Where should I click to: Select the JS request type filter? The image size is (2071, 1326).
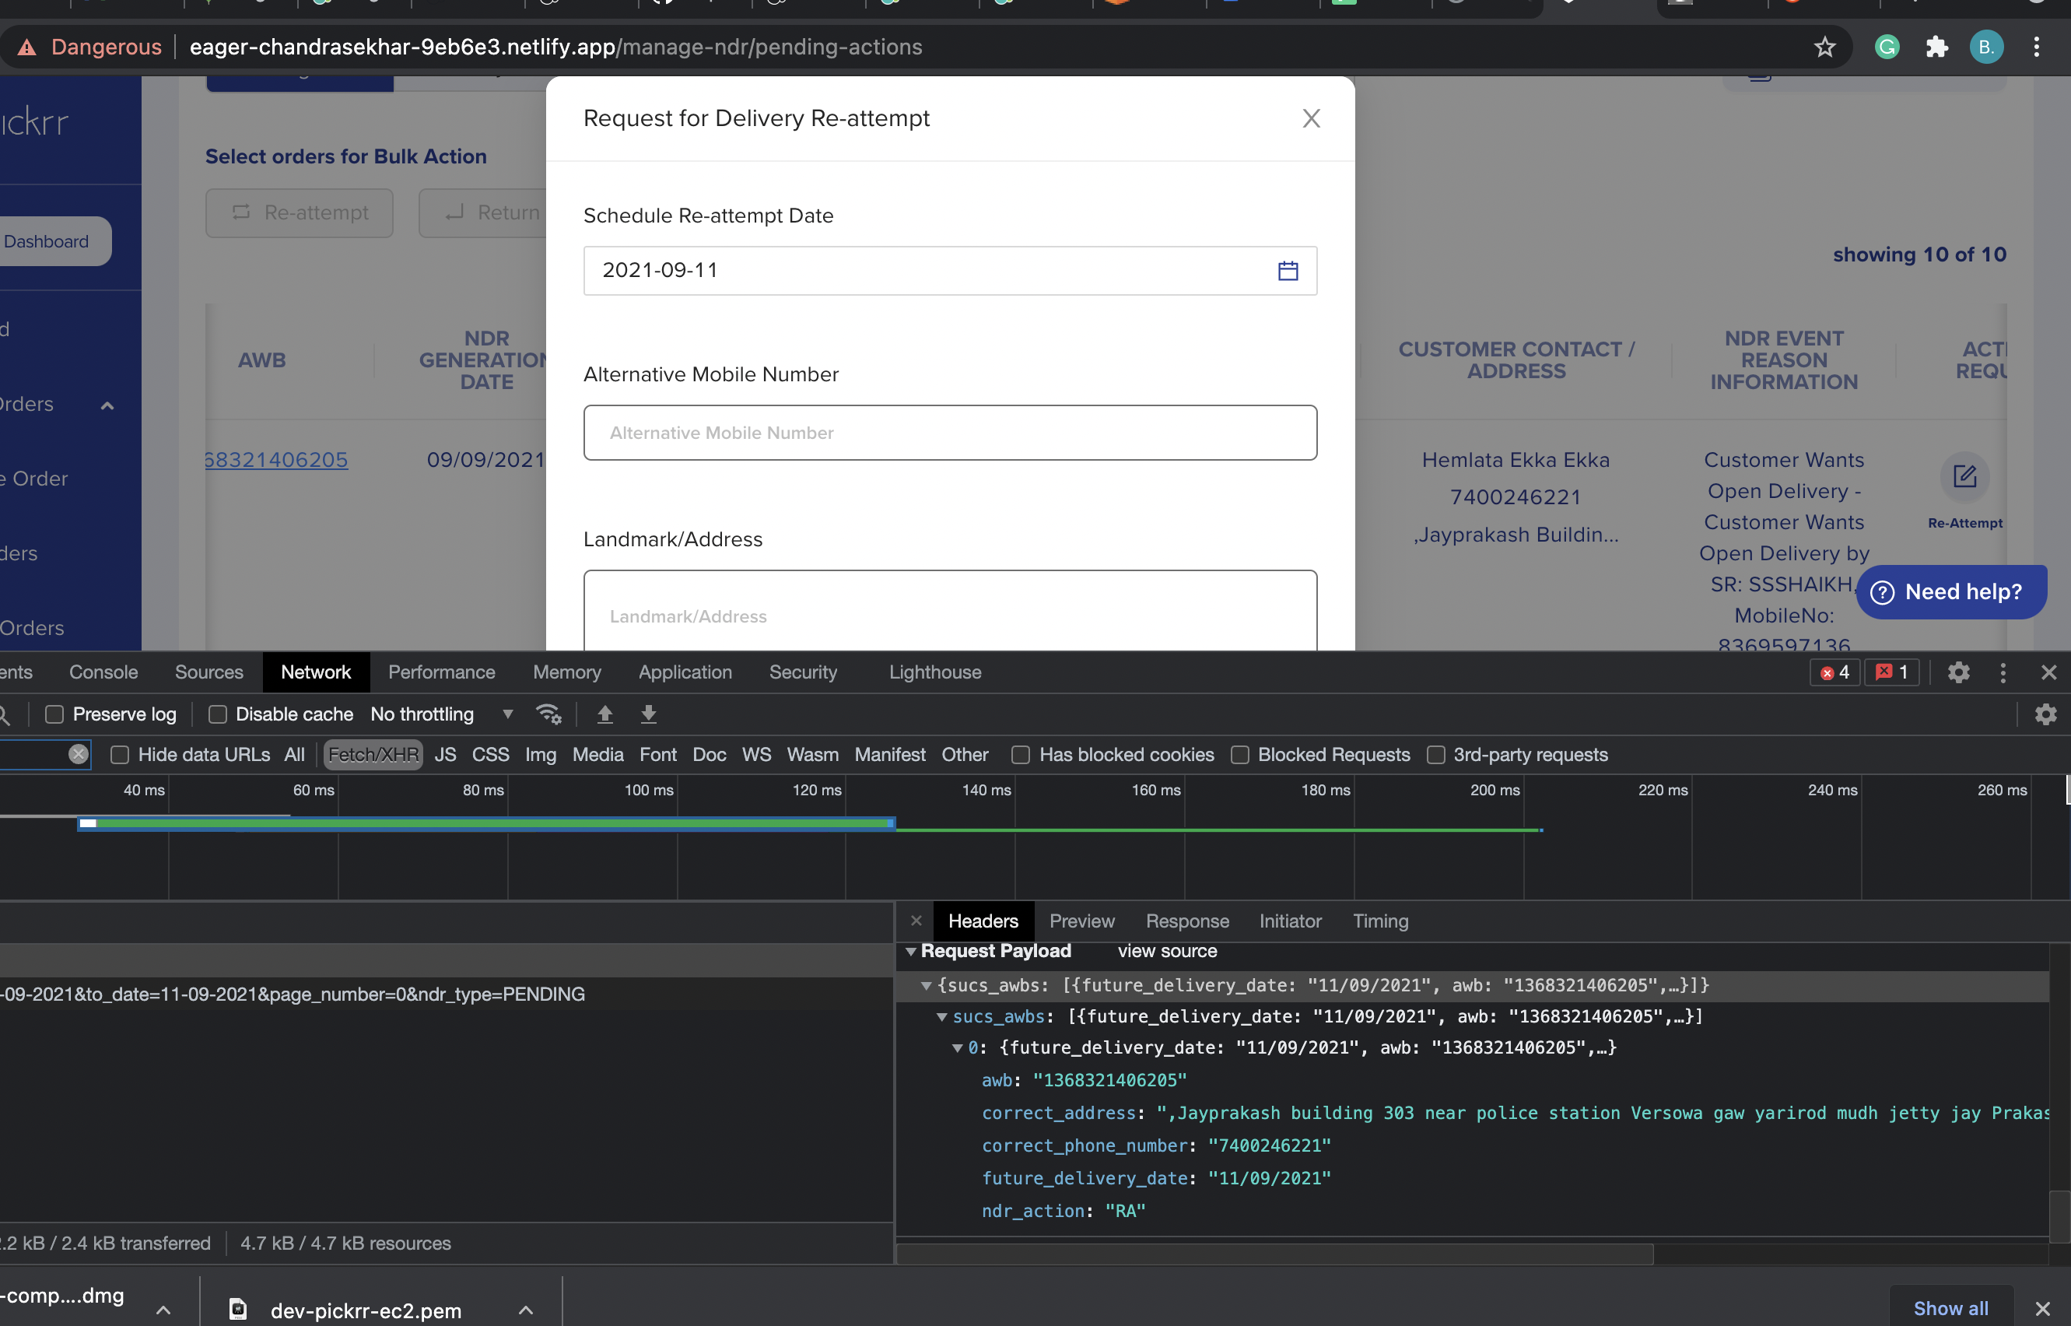pos(445,754)
